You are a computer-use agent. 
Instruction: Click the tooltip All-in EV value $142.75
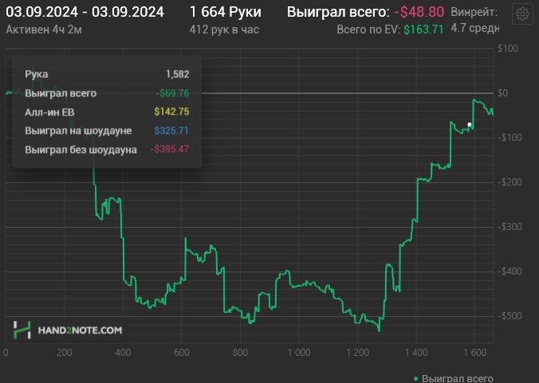point(171,111)
